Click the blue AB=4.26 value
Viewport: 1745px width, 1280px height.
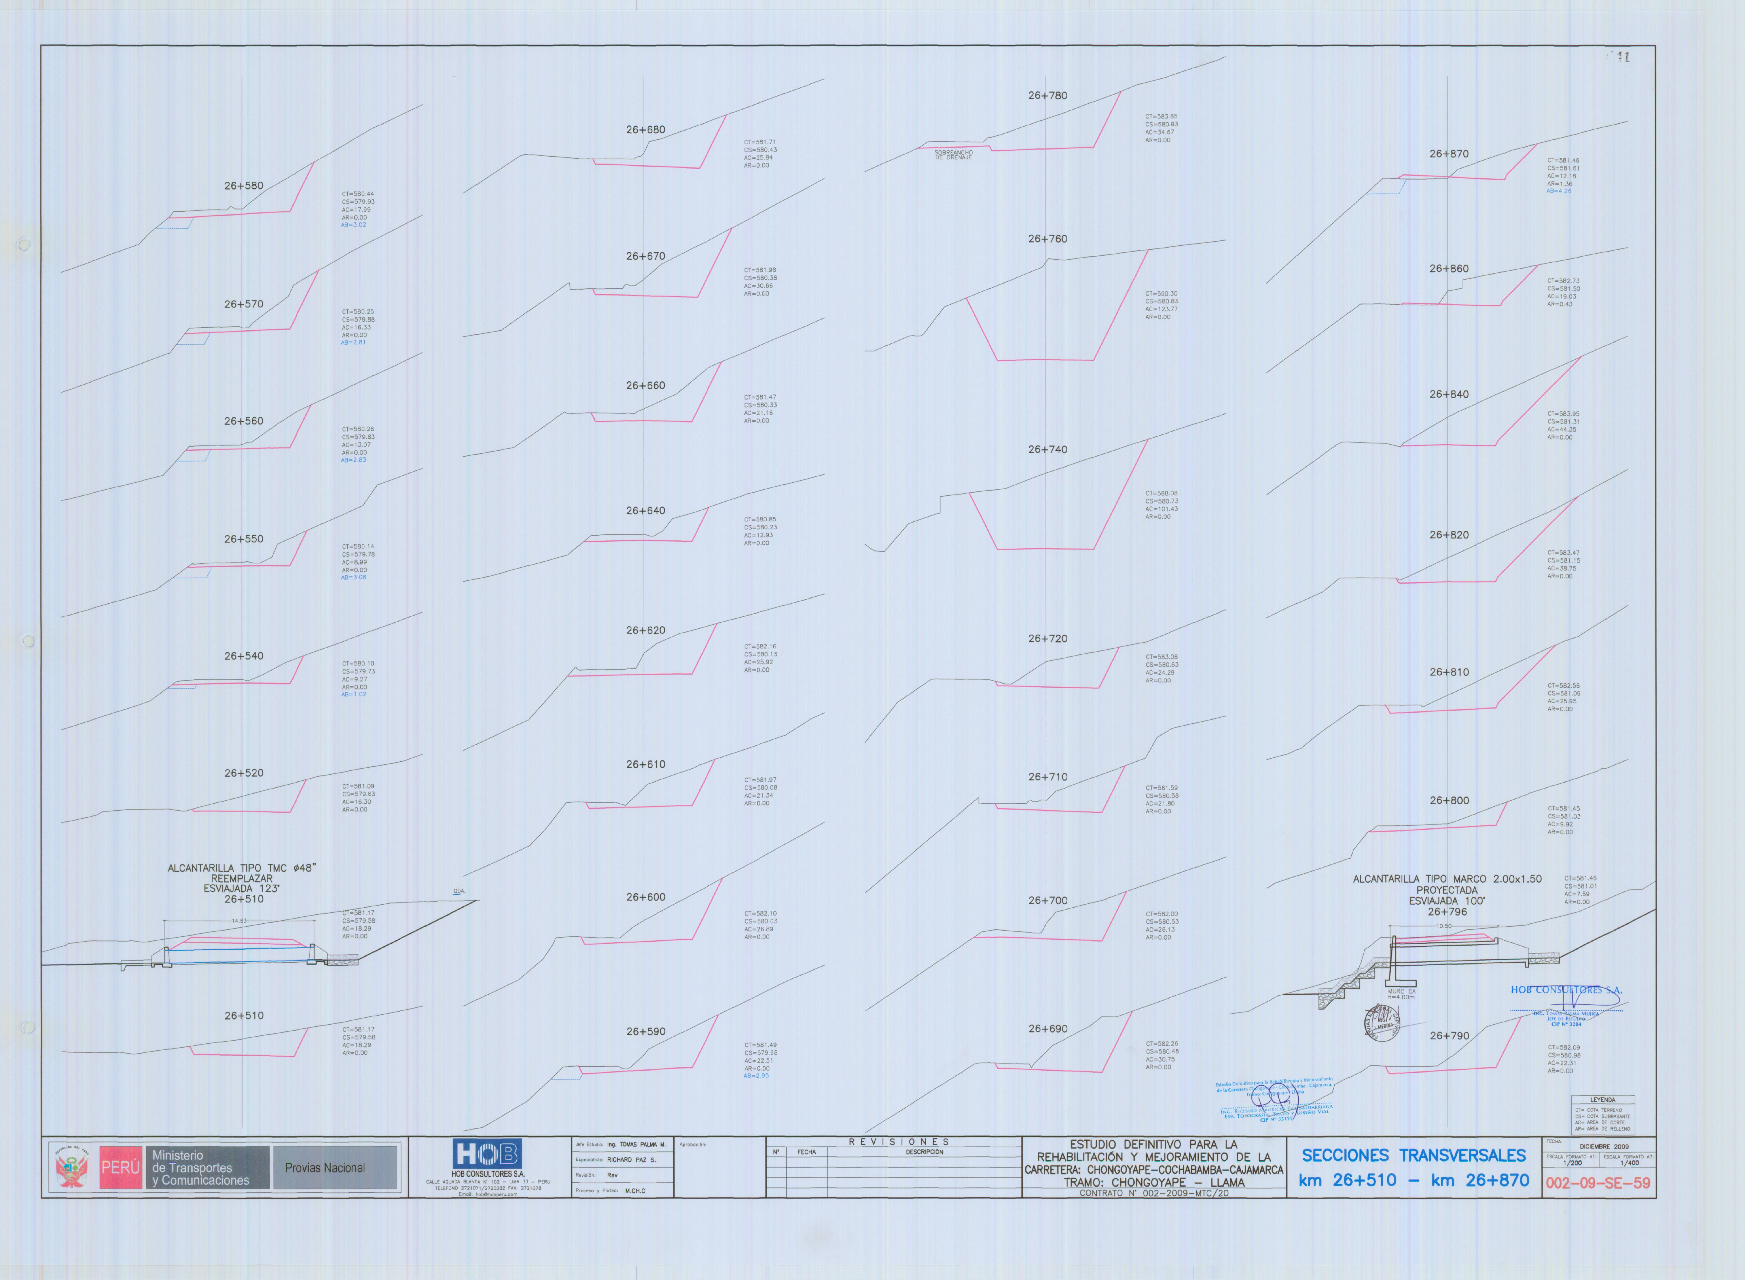pos(1559,191)
